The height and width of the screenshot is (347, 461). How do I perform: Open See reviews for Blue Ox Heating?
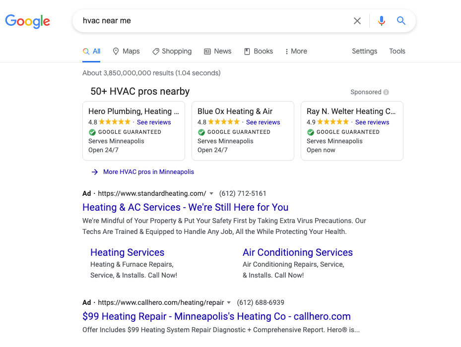263,122
